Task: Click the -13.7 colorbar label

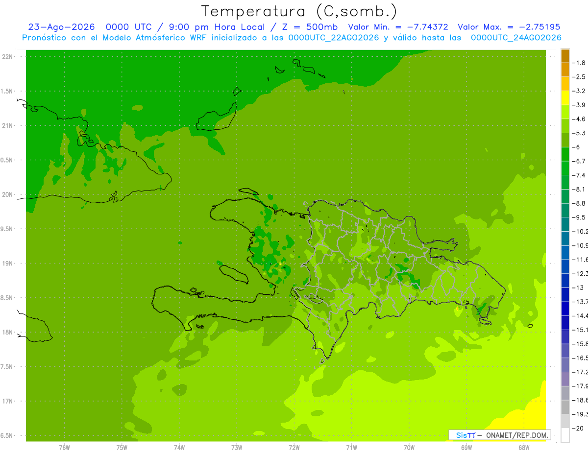Action: click(580, 301)
